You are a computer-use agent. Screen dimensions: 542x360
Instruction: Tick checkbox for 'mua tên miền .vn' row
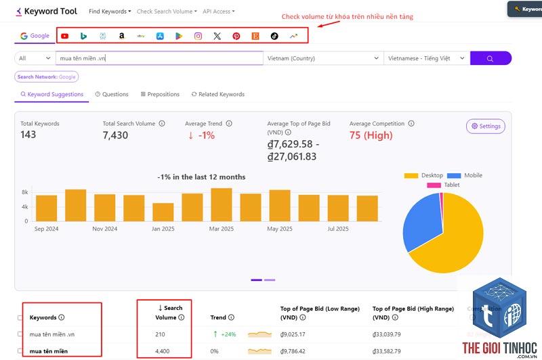pyautogui.click(x=20, y=334)
